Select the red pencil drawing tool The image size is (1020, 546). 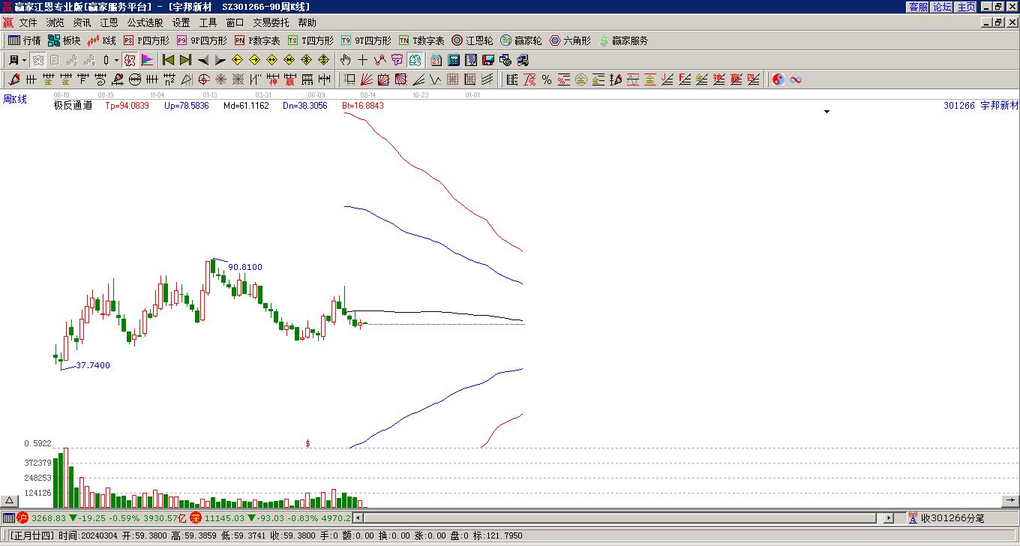14,79
